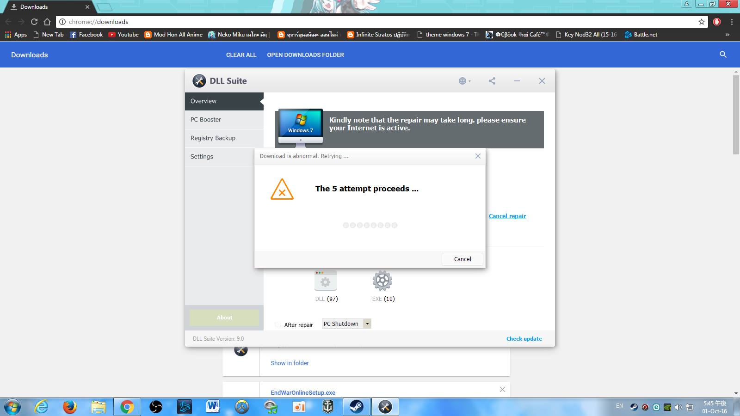Screen dimensions: 740x416
Task: Select the Overview tab in DLL Suite
Action: 224,101
